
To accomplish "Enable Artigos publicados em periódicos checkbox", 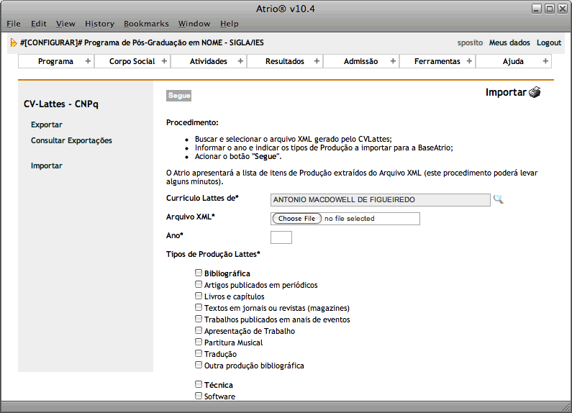I will pos(199,285).
